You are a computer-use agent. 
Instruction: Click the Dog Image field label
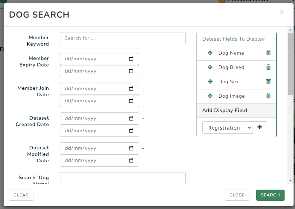point(231,96)
